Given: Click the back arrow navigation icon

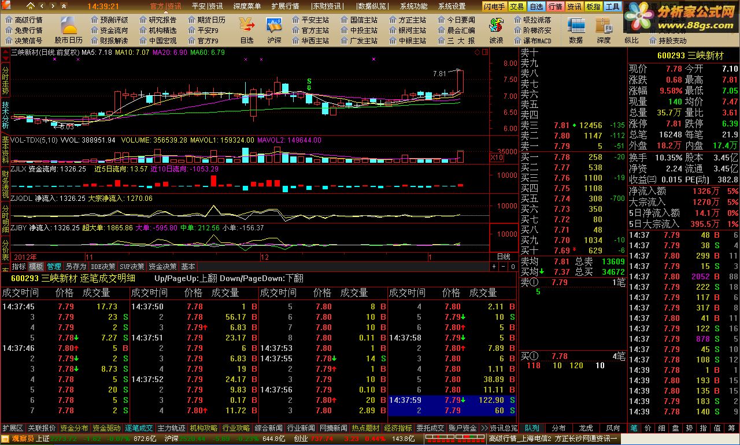Looking at the screenshot, I should click(41, 6).
